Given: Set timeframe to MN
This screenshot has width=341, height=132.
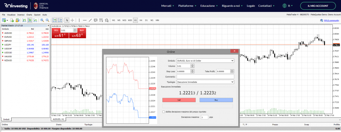Looking at the screenshot, I should 157,20.
